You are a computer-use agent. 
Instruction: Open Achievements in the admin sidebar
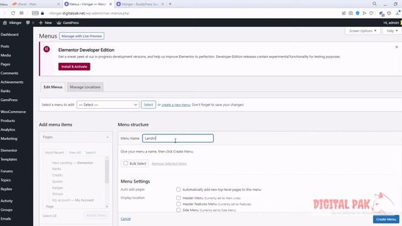pos(12,82)
